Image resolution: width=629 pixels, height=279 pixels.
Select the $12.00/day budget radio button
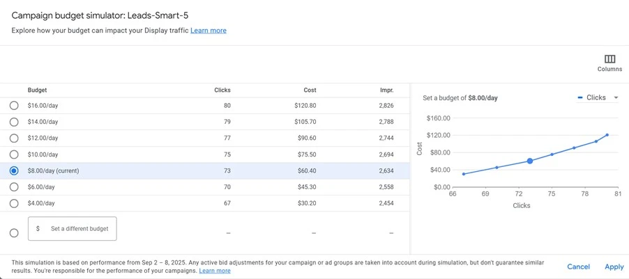point(14,138)
